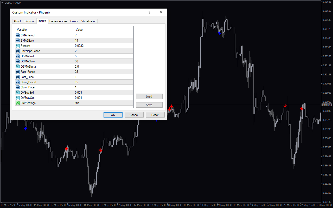
Task: Click the blue buy arrow near 19 May
Action: point(219,33)
